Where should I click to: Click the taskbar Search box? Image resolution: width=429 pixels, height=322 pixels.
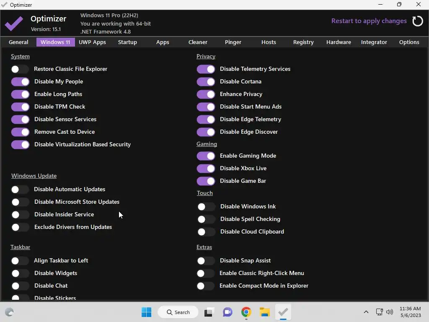click(178, 312)
